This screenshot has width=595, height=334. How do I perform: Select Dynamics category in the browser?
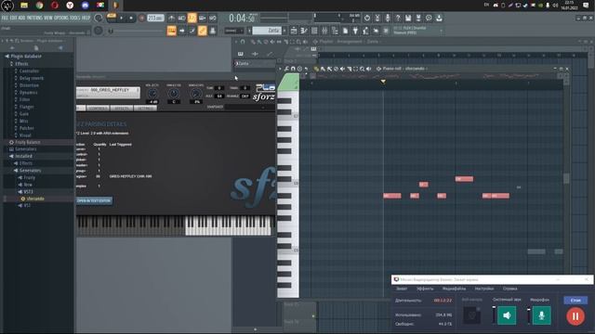[28, 93]
